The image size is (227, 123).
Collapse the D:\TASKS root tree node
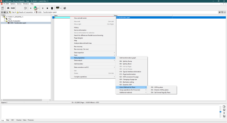[x=2, y=17]
